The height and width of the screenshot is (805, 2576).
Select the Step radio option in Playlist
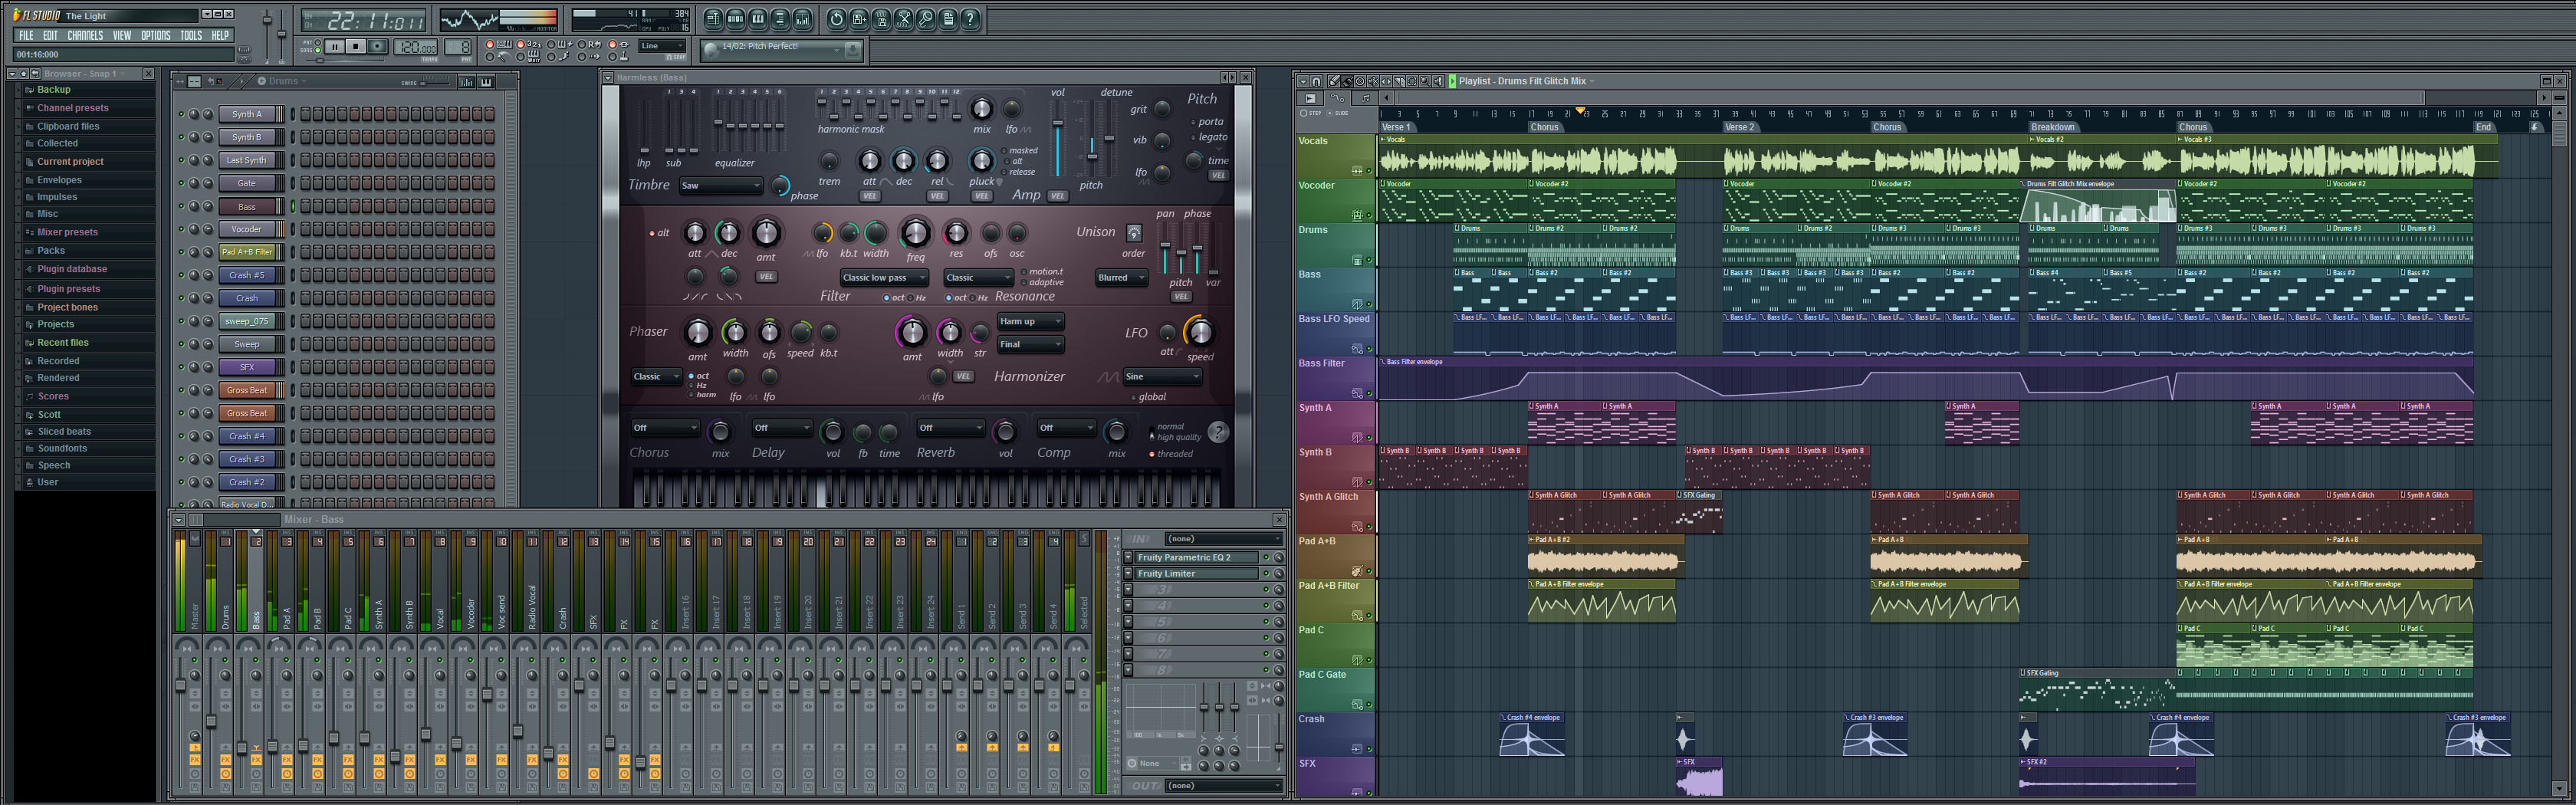click(x=1303, y=114)
